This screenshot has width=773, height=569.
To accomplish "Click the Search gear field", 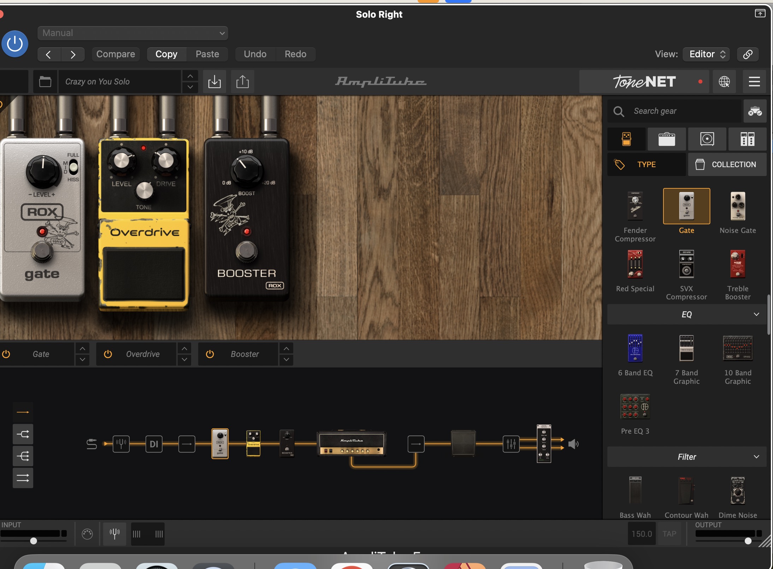I will click(x=674, y=111).
